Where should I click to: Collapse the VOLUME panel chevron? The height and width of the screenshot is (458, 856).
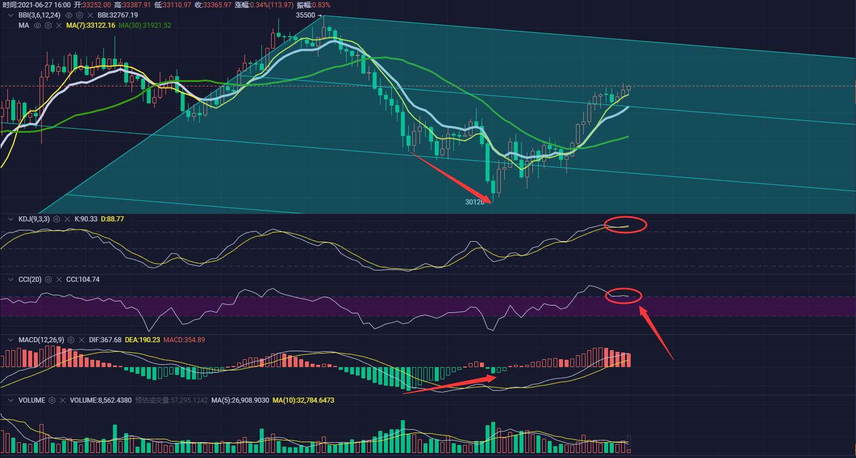click(11, 400)
